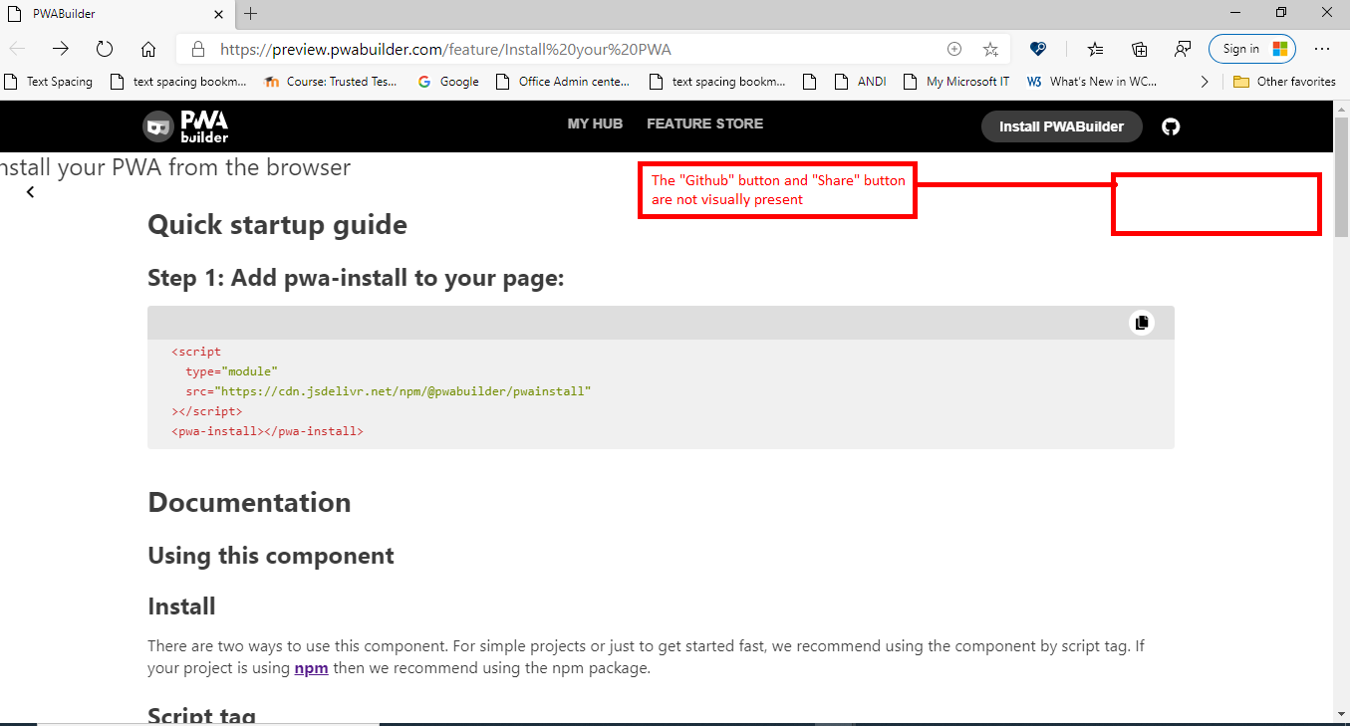Open Collections using its toolbar icon
Screen dimensions: 1350x726
pos(1139,49)
